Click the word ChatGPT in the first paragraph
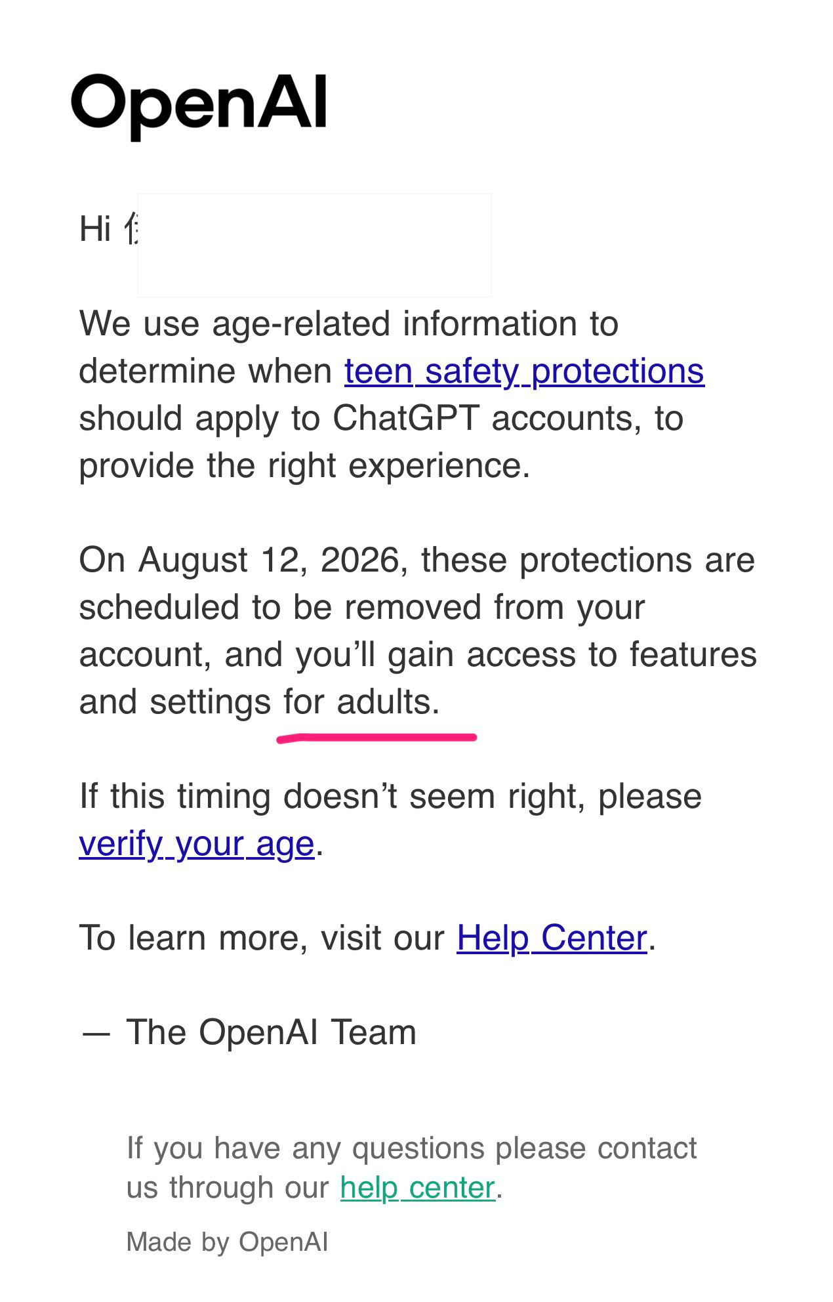Screen dimensions: 833x1302 click(406, 419)
